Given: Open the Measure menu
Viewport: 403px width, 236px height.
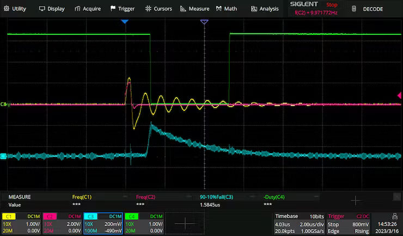Looking at the screenshot, I should coord(194,9).
